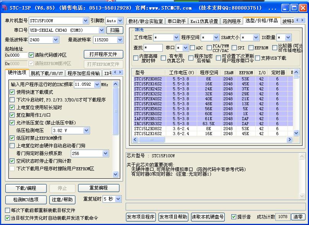This screenshot has height=225, width=309.
Task: Open IRC频率 11.0592 dropdown
Action: point(97,85)
